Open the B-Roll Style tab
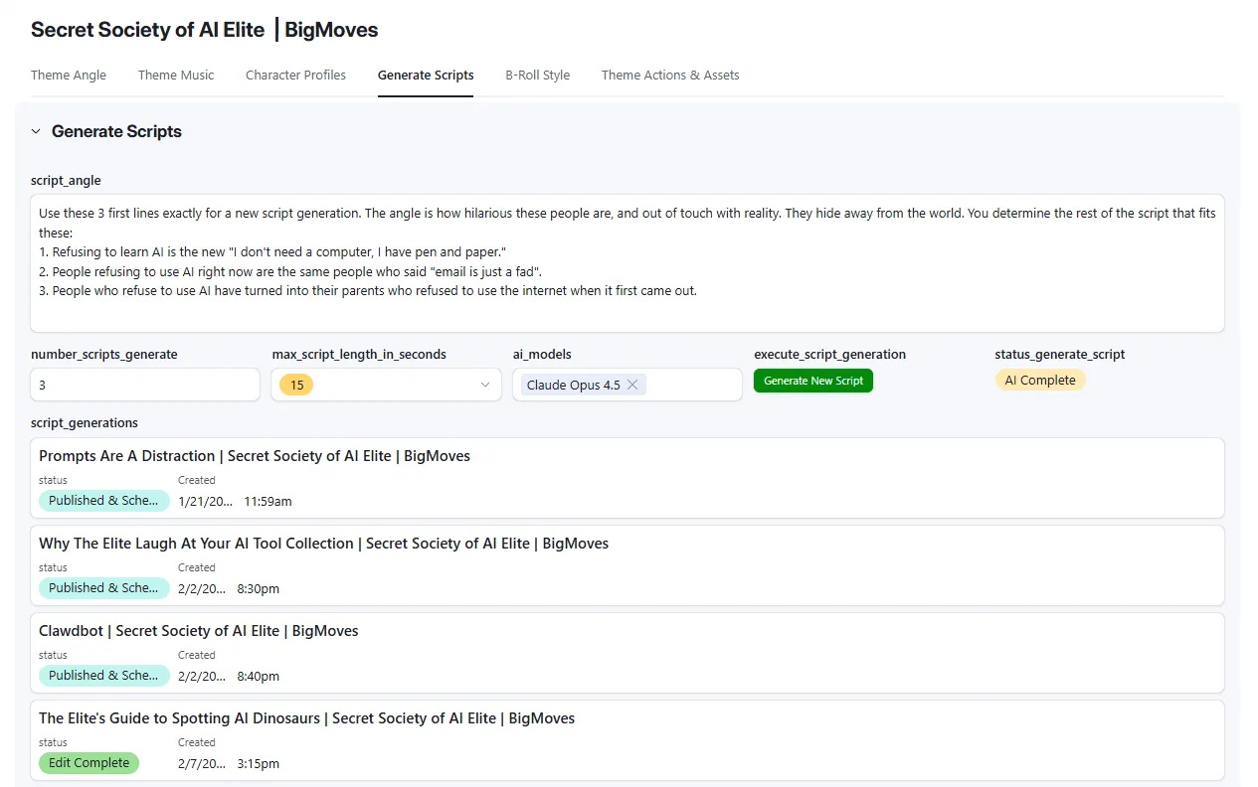Screen dimensions: 1258x787 point(537,75)
